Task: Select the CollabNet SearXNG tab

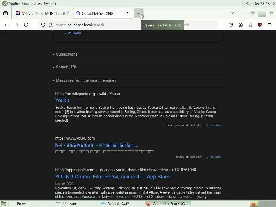Action: (x=103, y=13)
